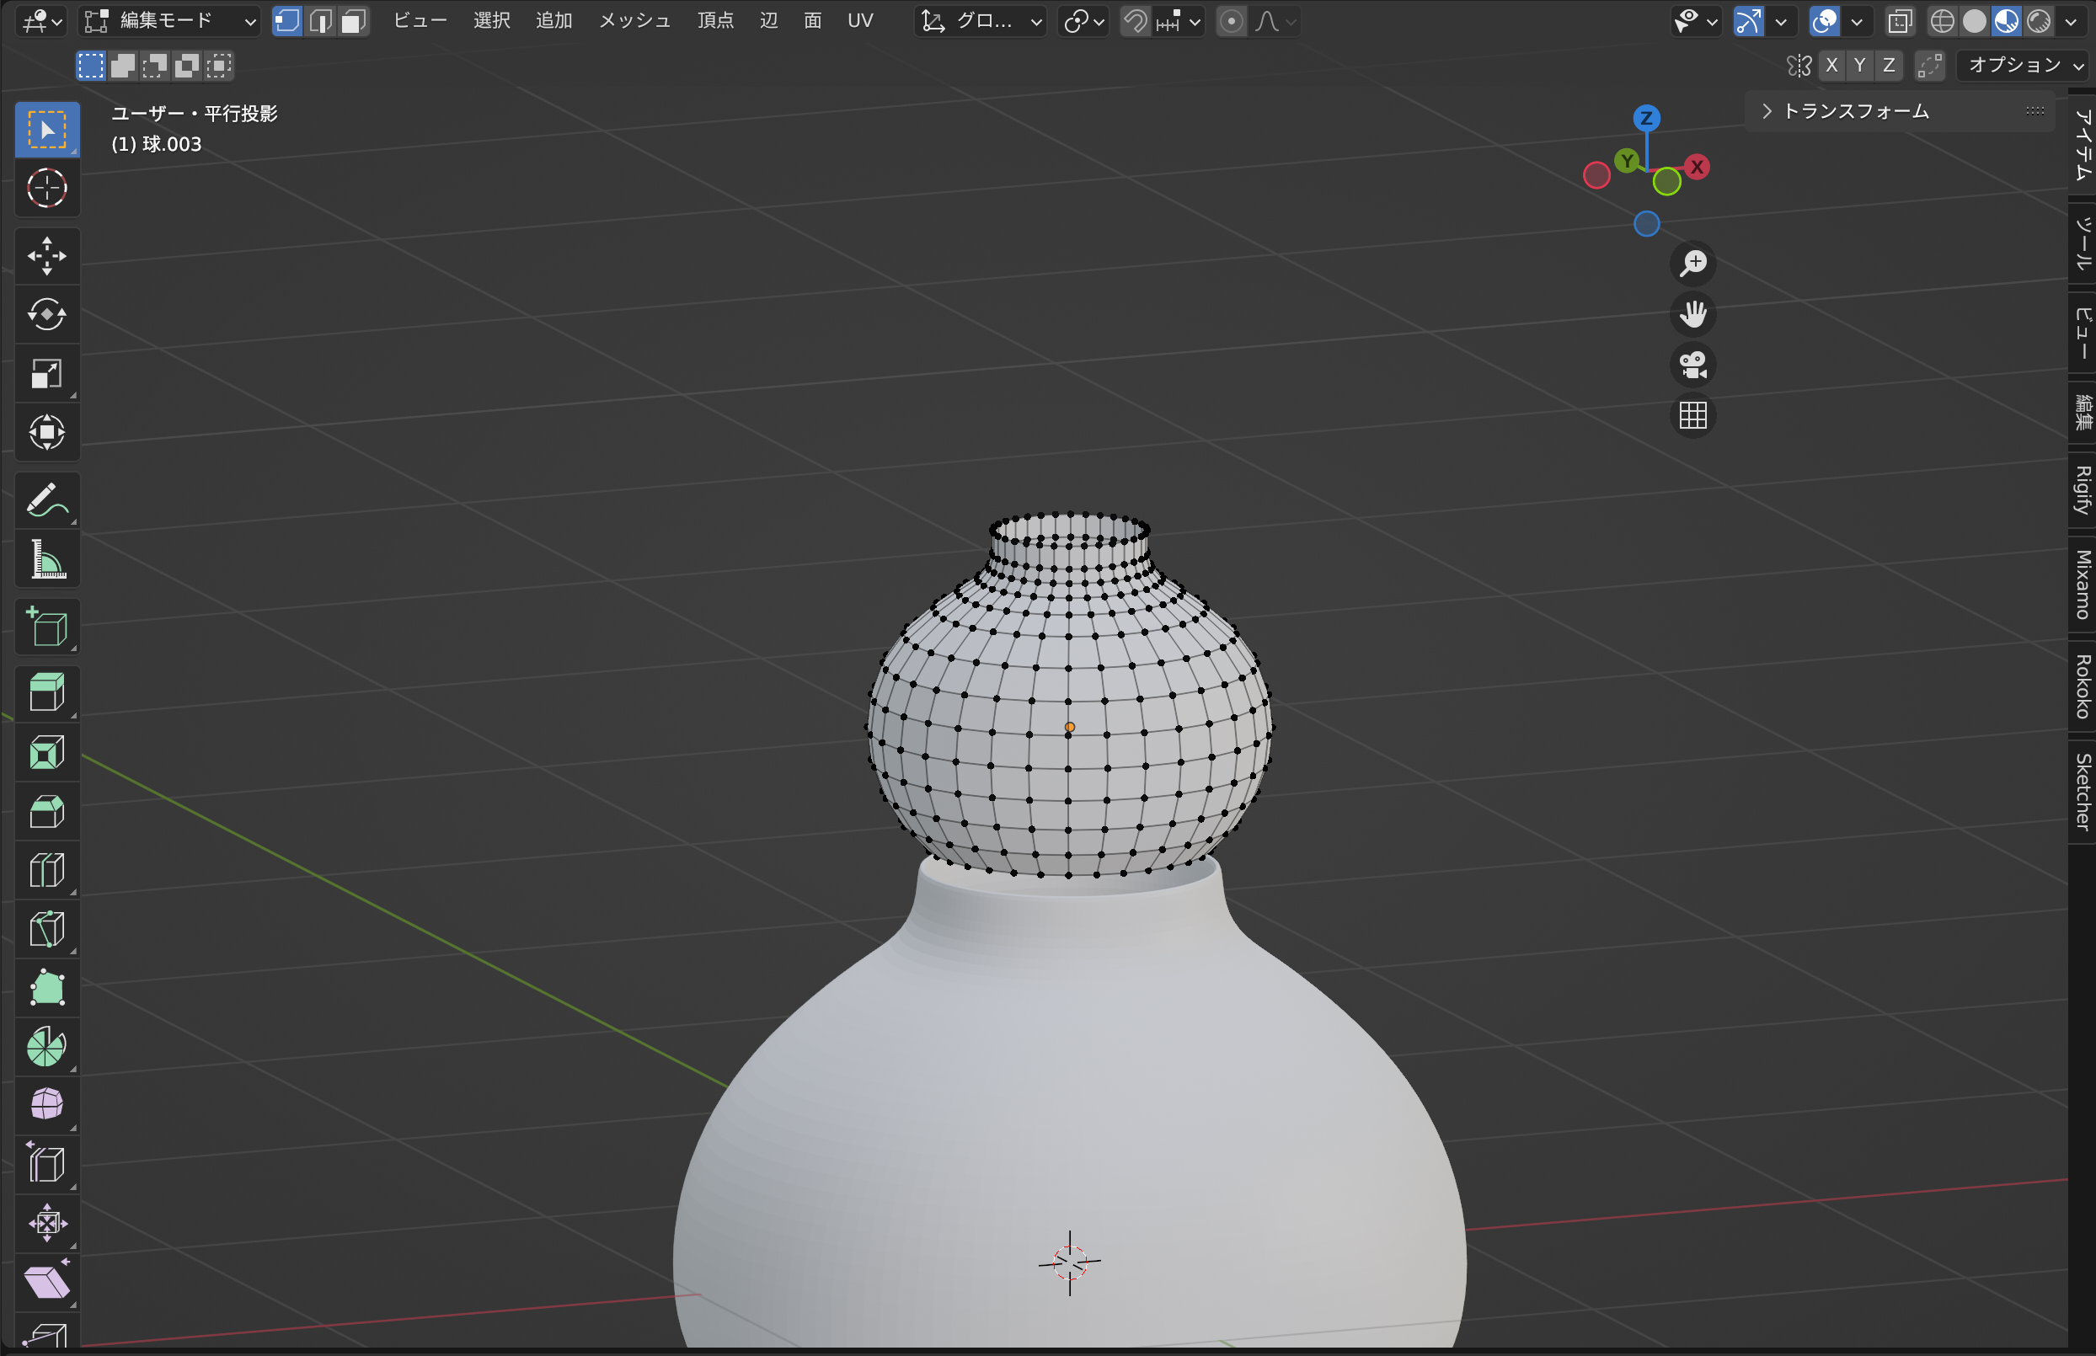This screenshot has width=2096, height=1356.
Task: Switch to the Rigify sidebar tab
Action: click(2082, 490)
